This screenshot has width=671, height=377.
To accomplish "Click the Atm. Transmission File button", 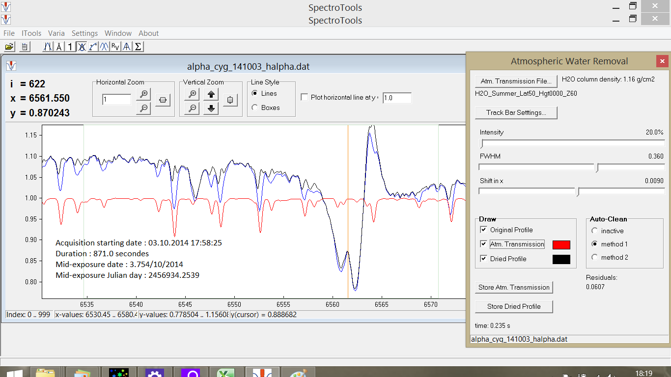I will 516,81.
